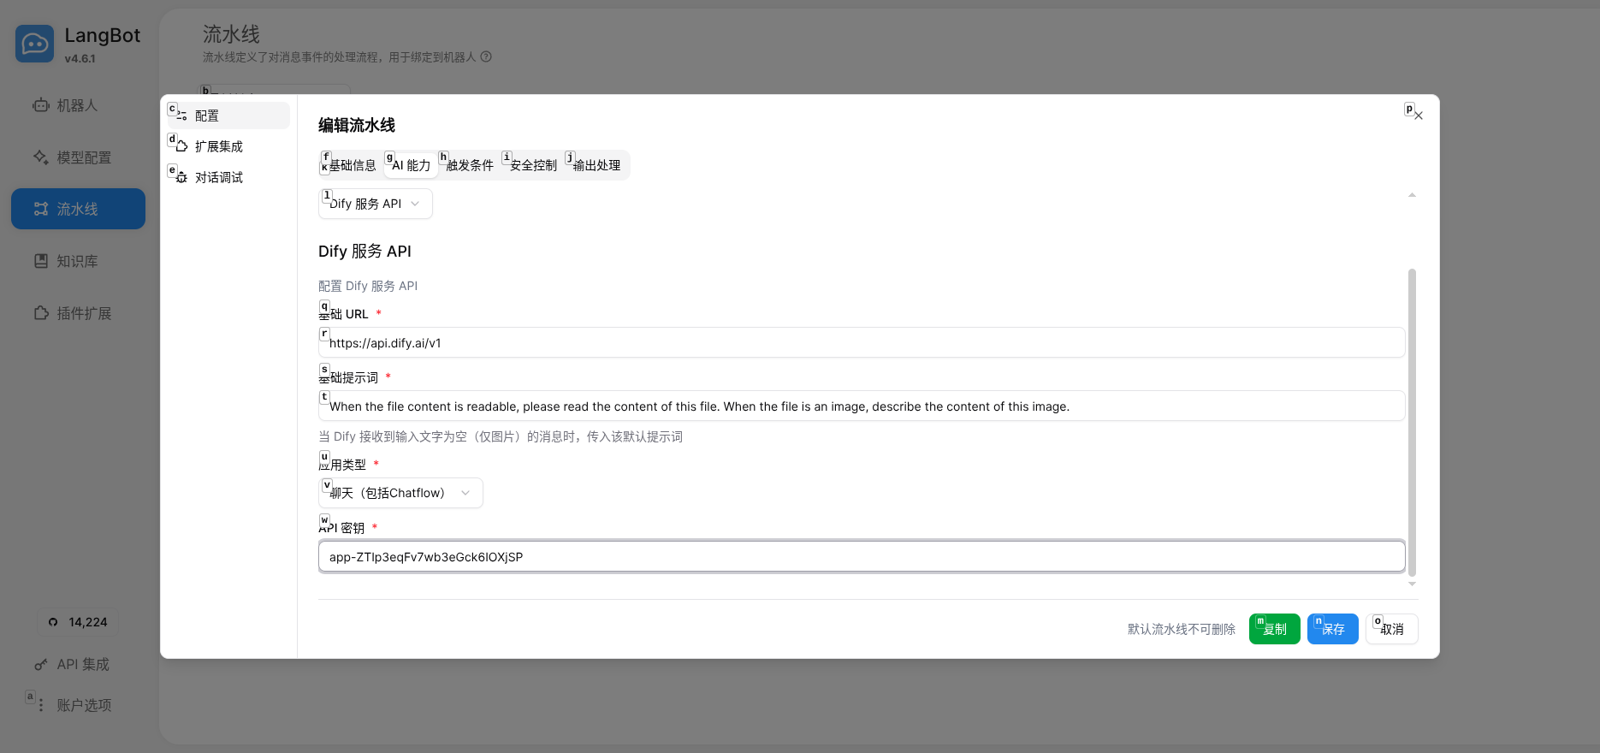This screenshot has width=1600, height=753.
Task: Click the LangBot logo icon
Action: pos(34,44)
